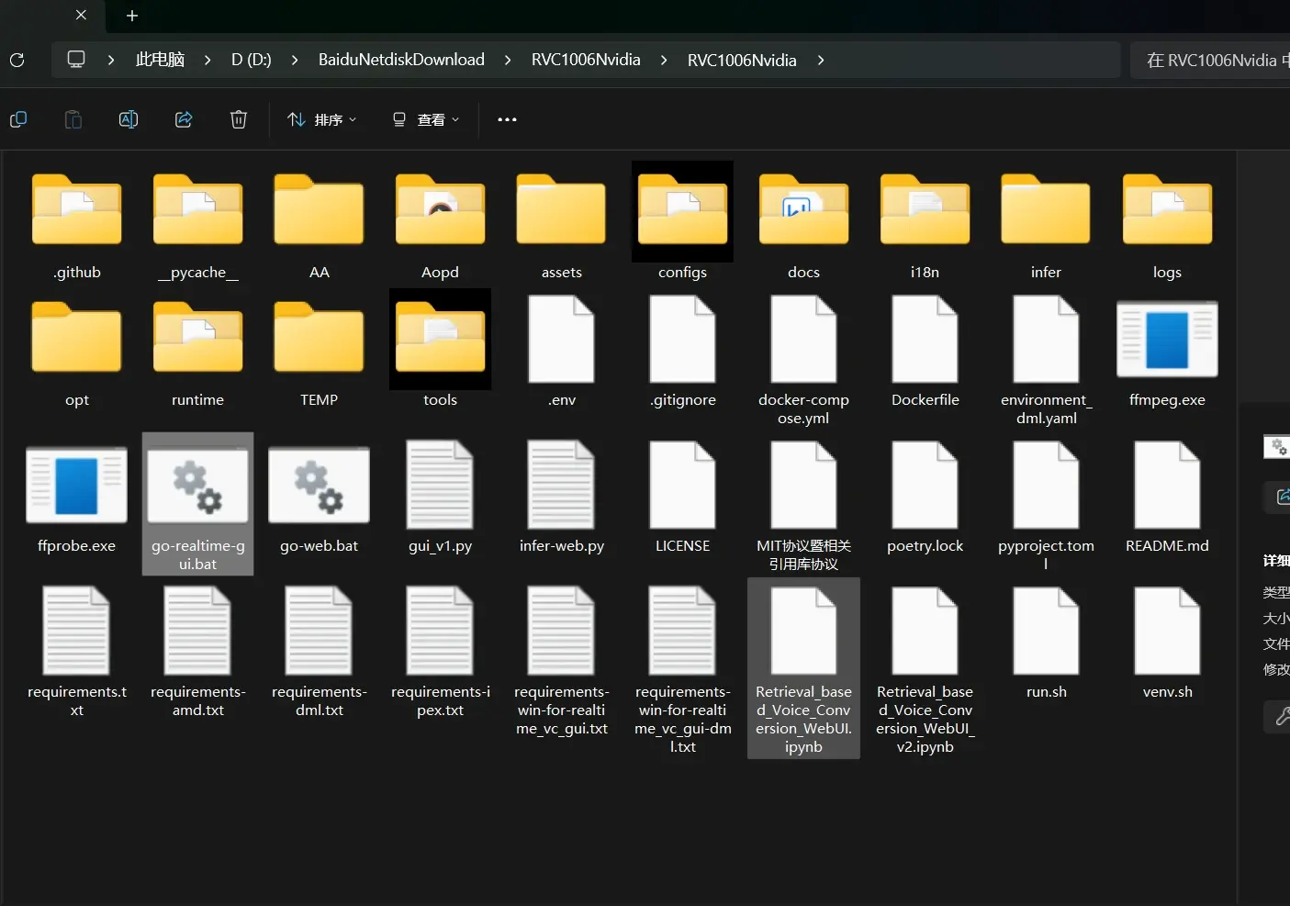Screen dimensions: 1290x906
Task: Select the runtime folder
Action: (x=198, y=353)
